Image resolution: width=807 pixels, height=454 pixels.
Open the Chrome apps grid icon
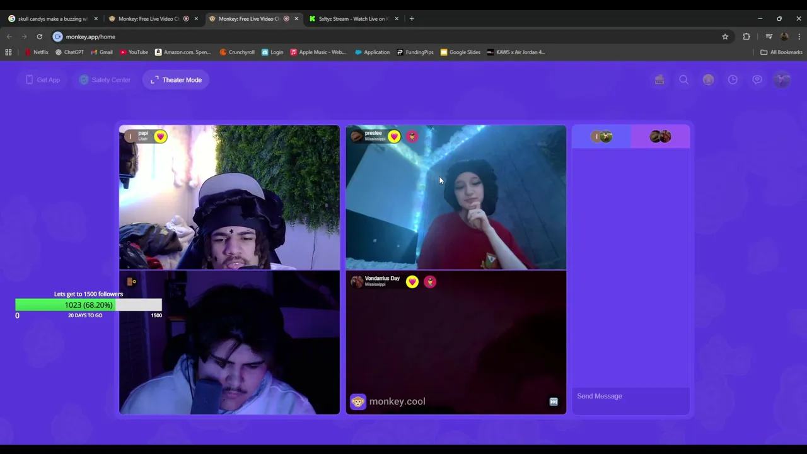pyautogui.click(x=8, y=52)
